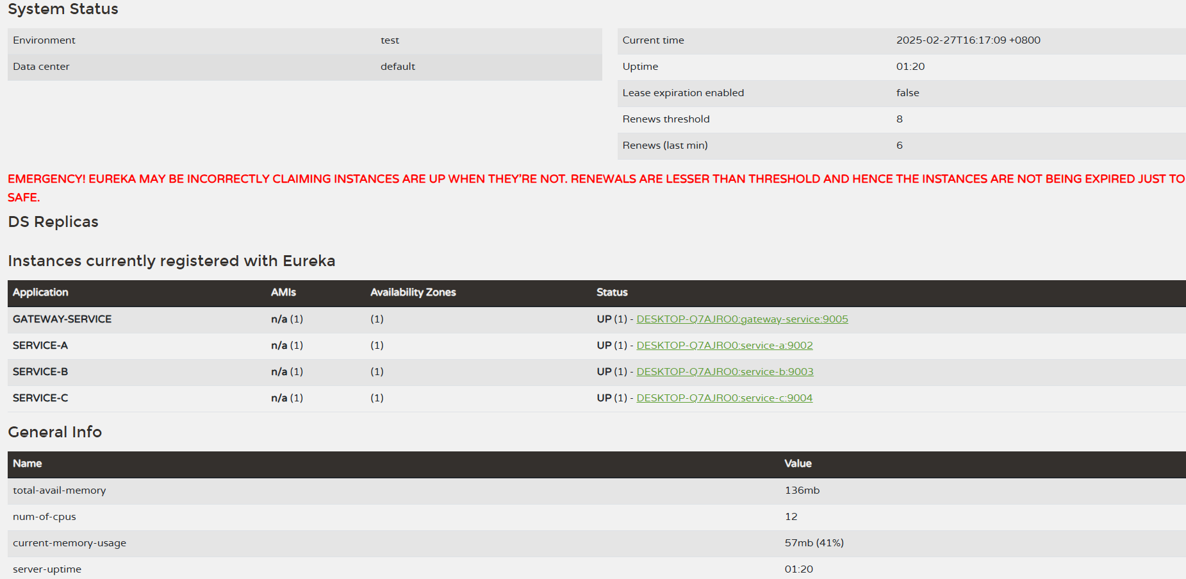Image resolution: width=1186 pixels, height=579 pixels.
Task: Click the num-of-cpus row name
Action: tap(44, 517)
